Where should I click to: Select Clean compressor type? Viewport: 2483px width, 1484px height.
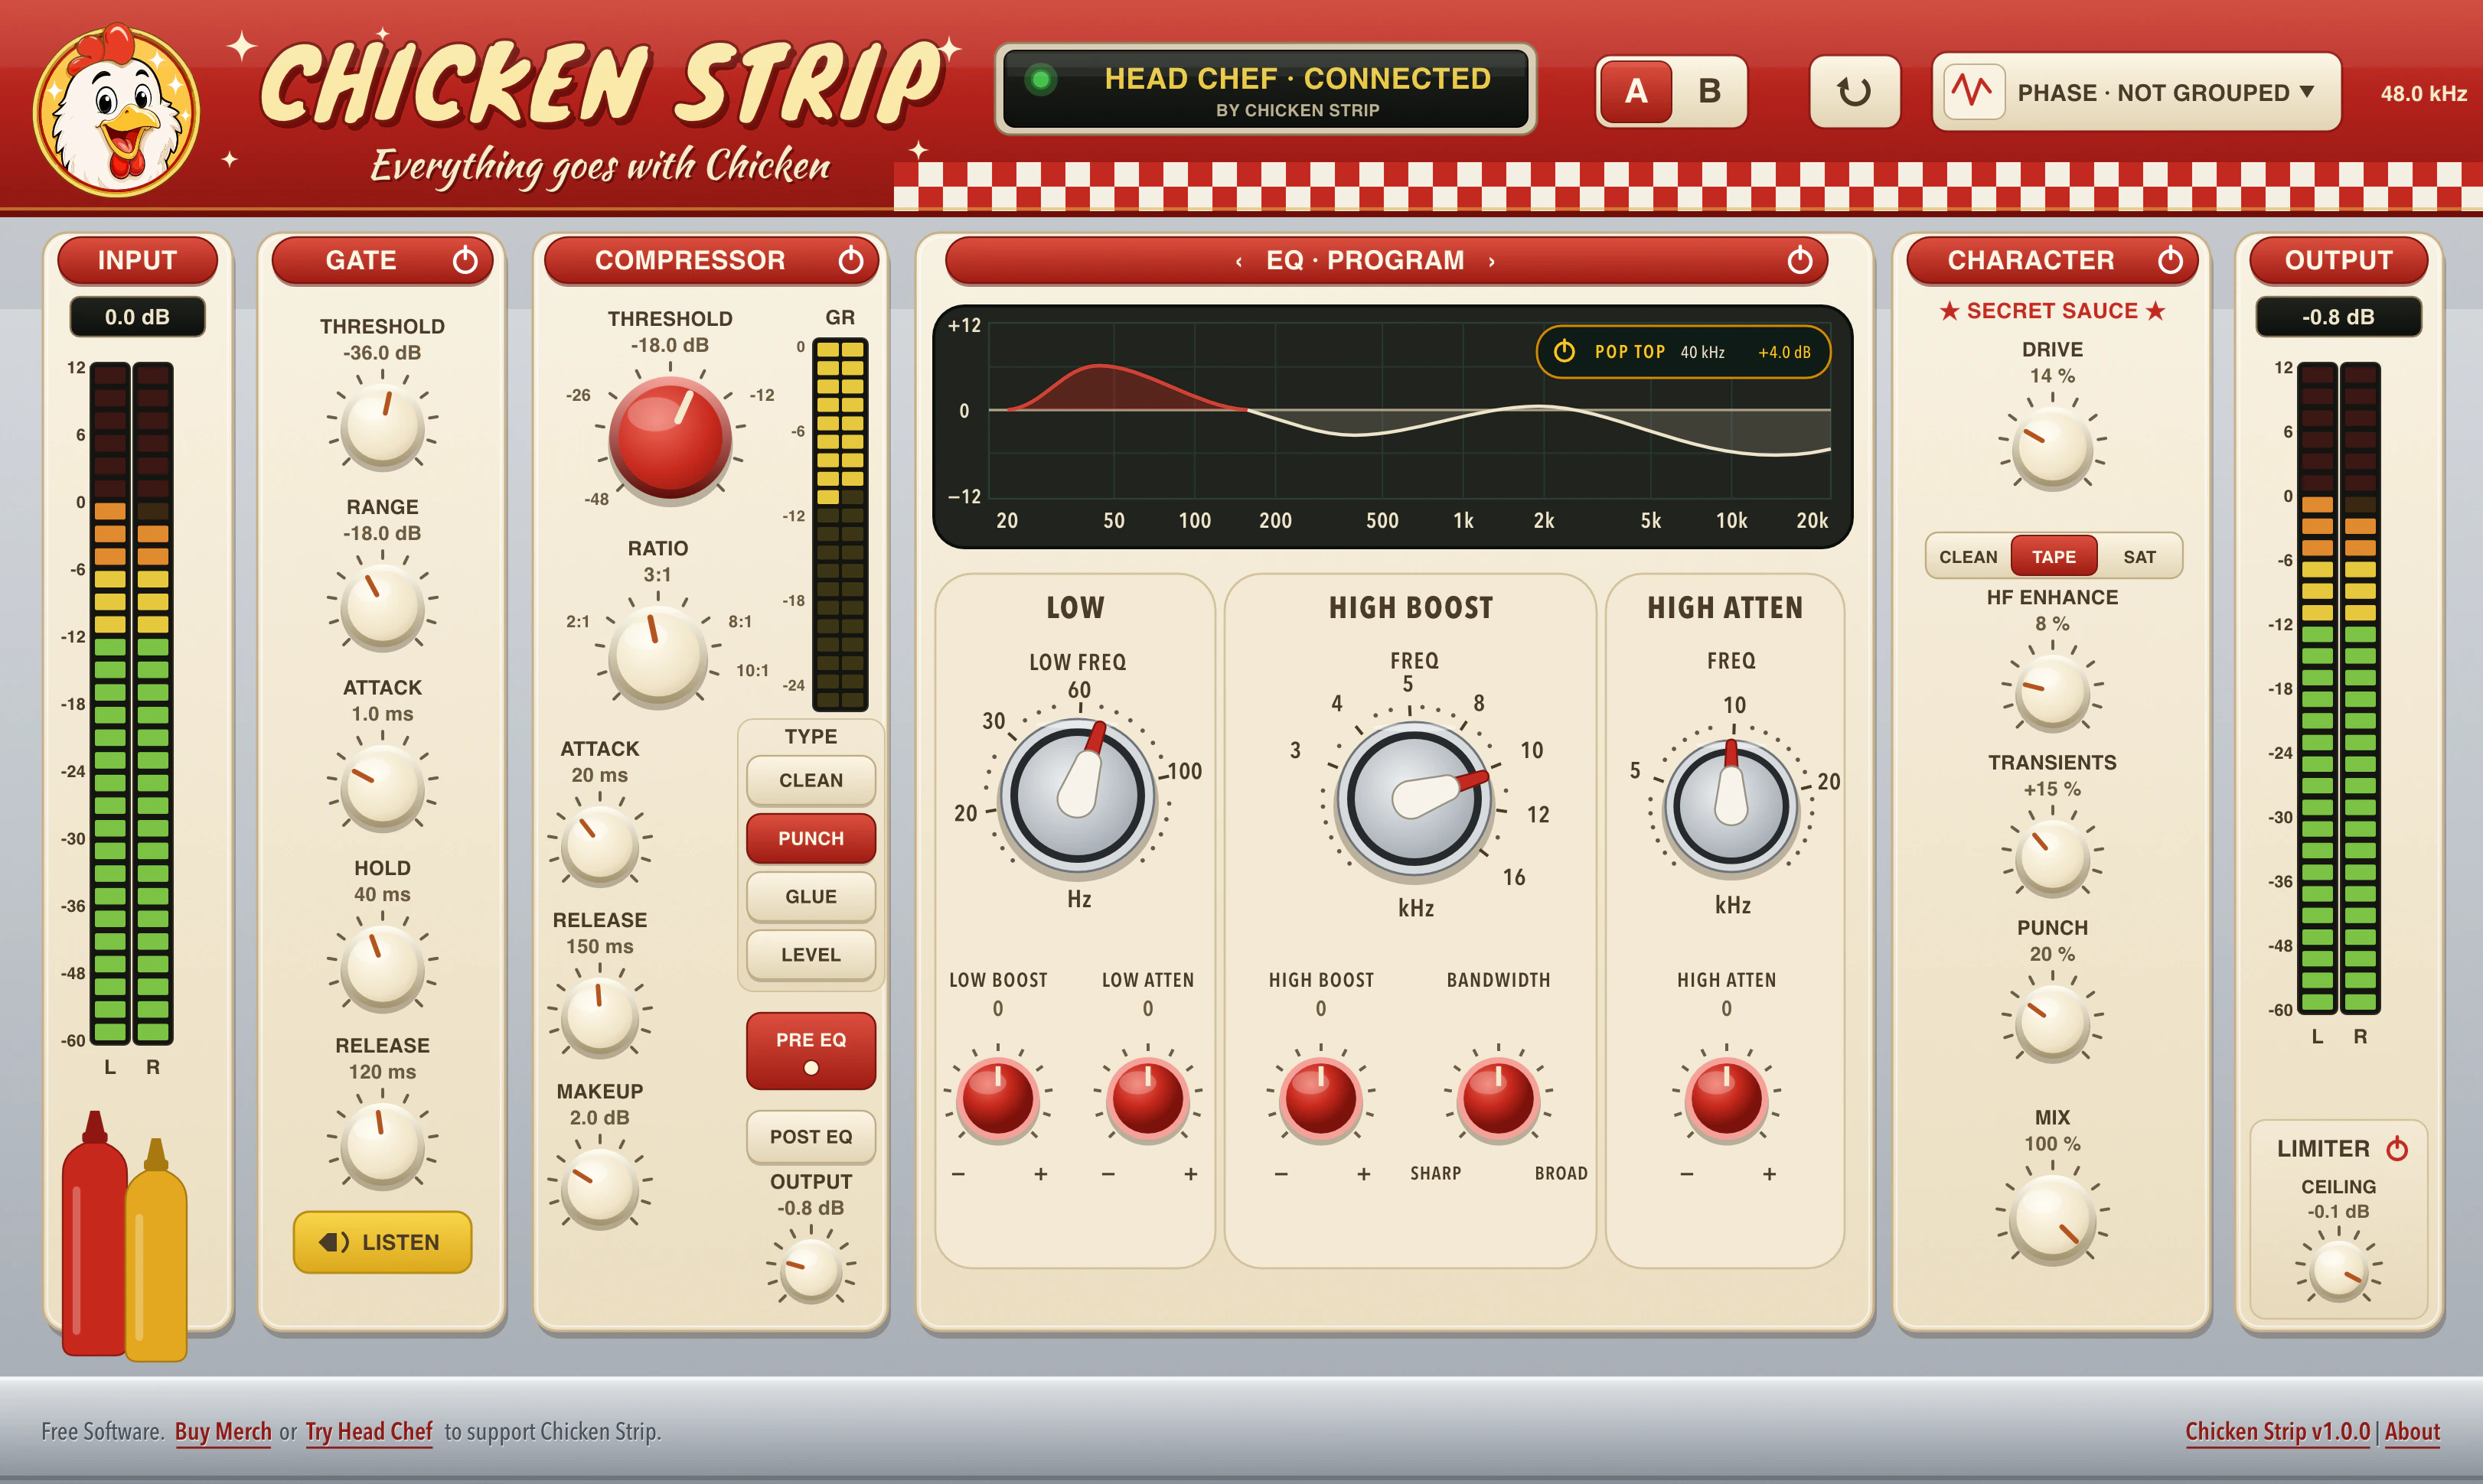[811, 780]
